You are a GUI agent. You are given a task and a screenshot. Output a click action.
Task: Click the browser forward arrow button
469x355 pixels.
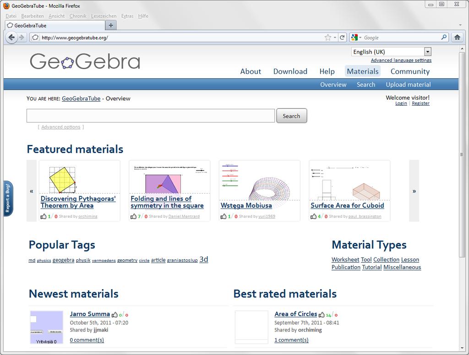[x=22, y=38]
